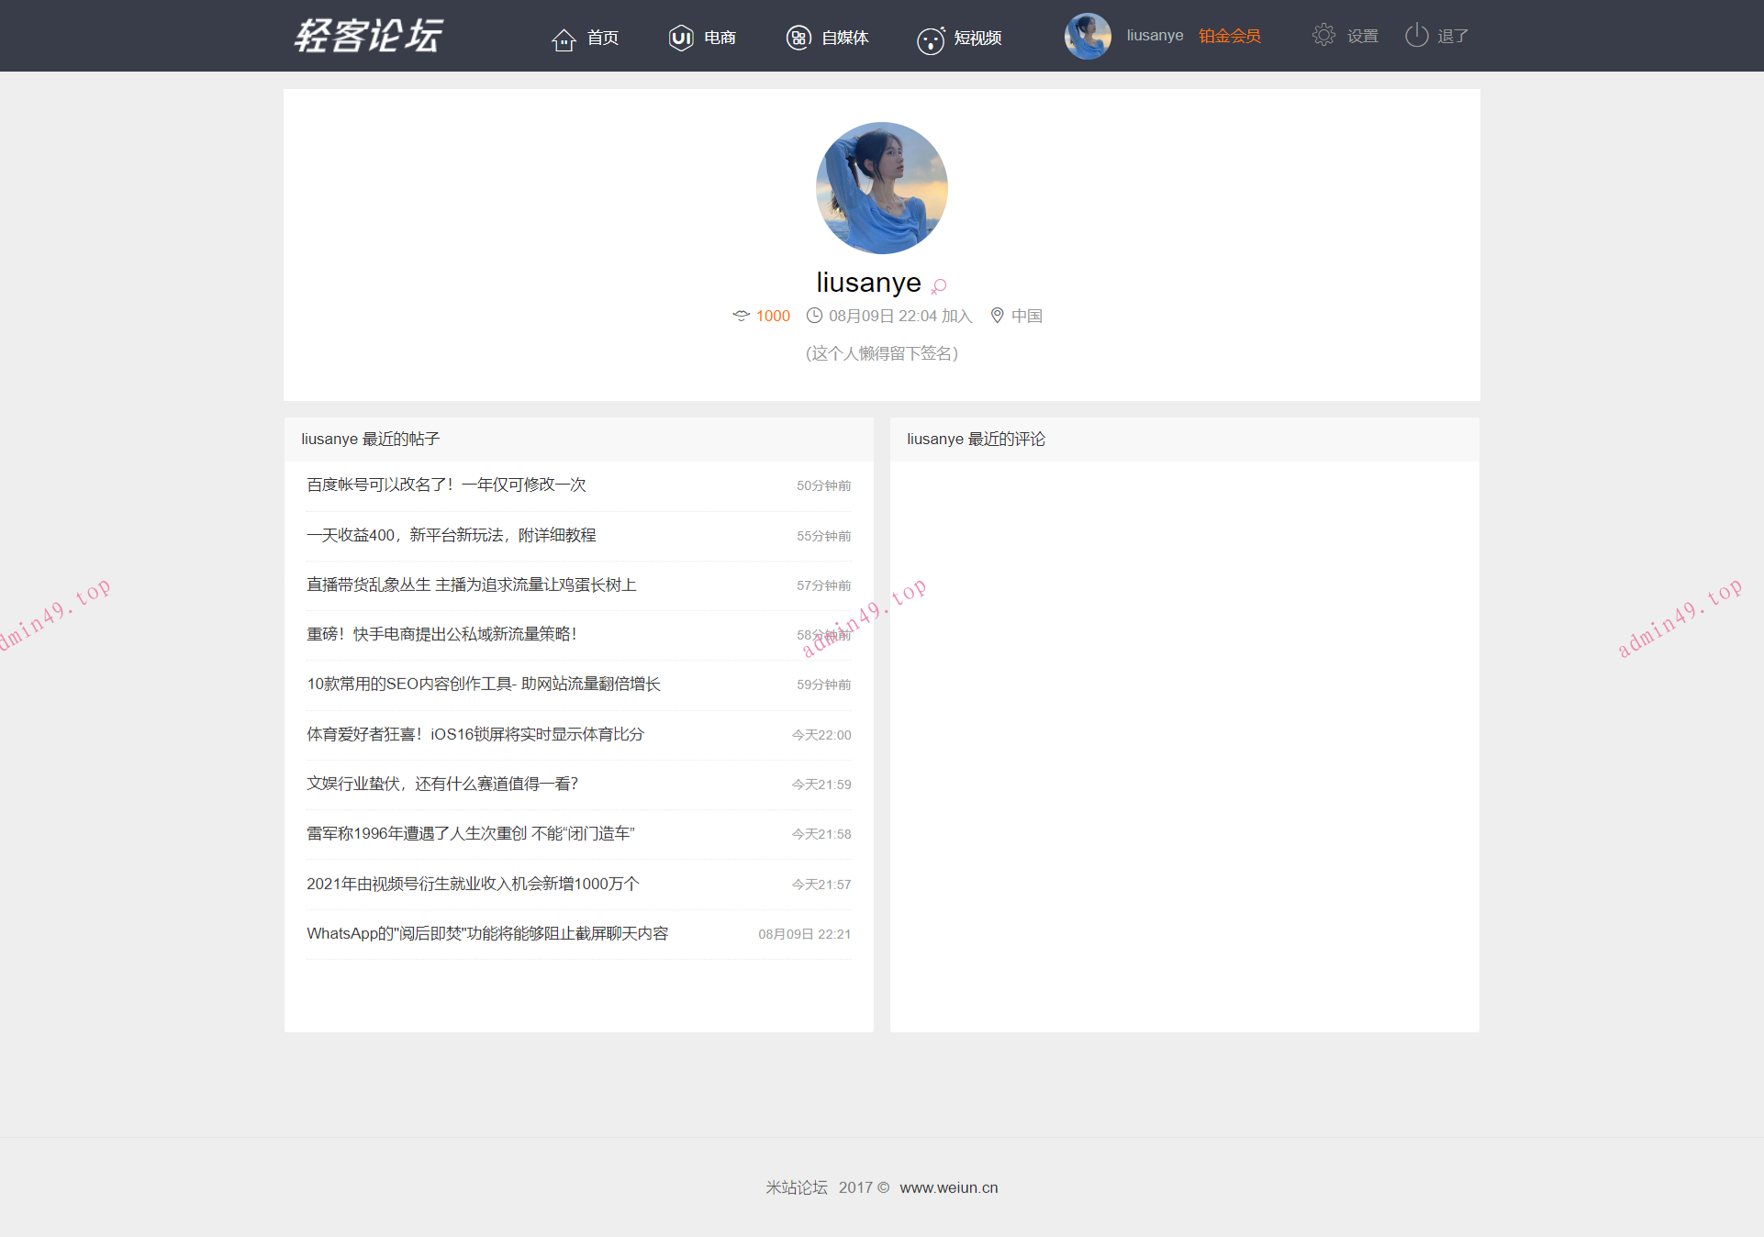This screenshot has width=1764, height=1237.
Task: Open the WhatsApp 阅后即焚 post
Action: (x=487, y=933)
